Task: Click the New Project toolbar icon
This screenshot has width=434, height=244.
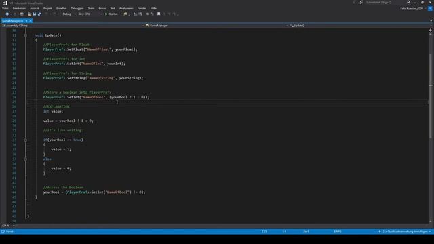Action: pyautogui.click(x=22, y=14)
